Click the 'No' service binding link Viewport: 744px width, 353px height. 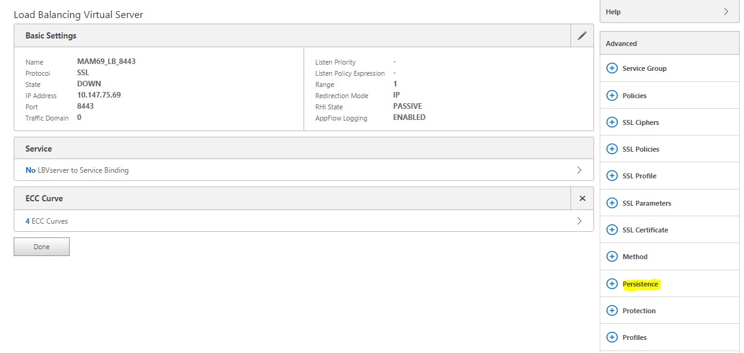pos(30,170)
